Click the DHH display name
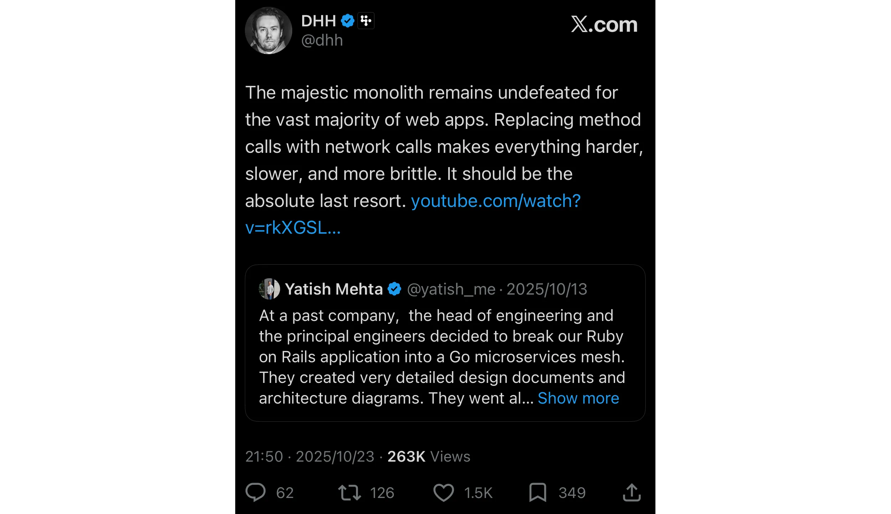This screenshot has height=514, width=891. point(318,21)
